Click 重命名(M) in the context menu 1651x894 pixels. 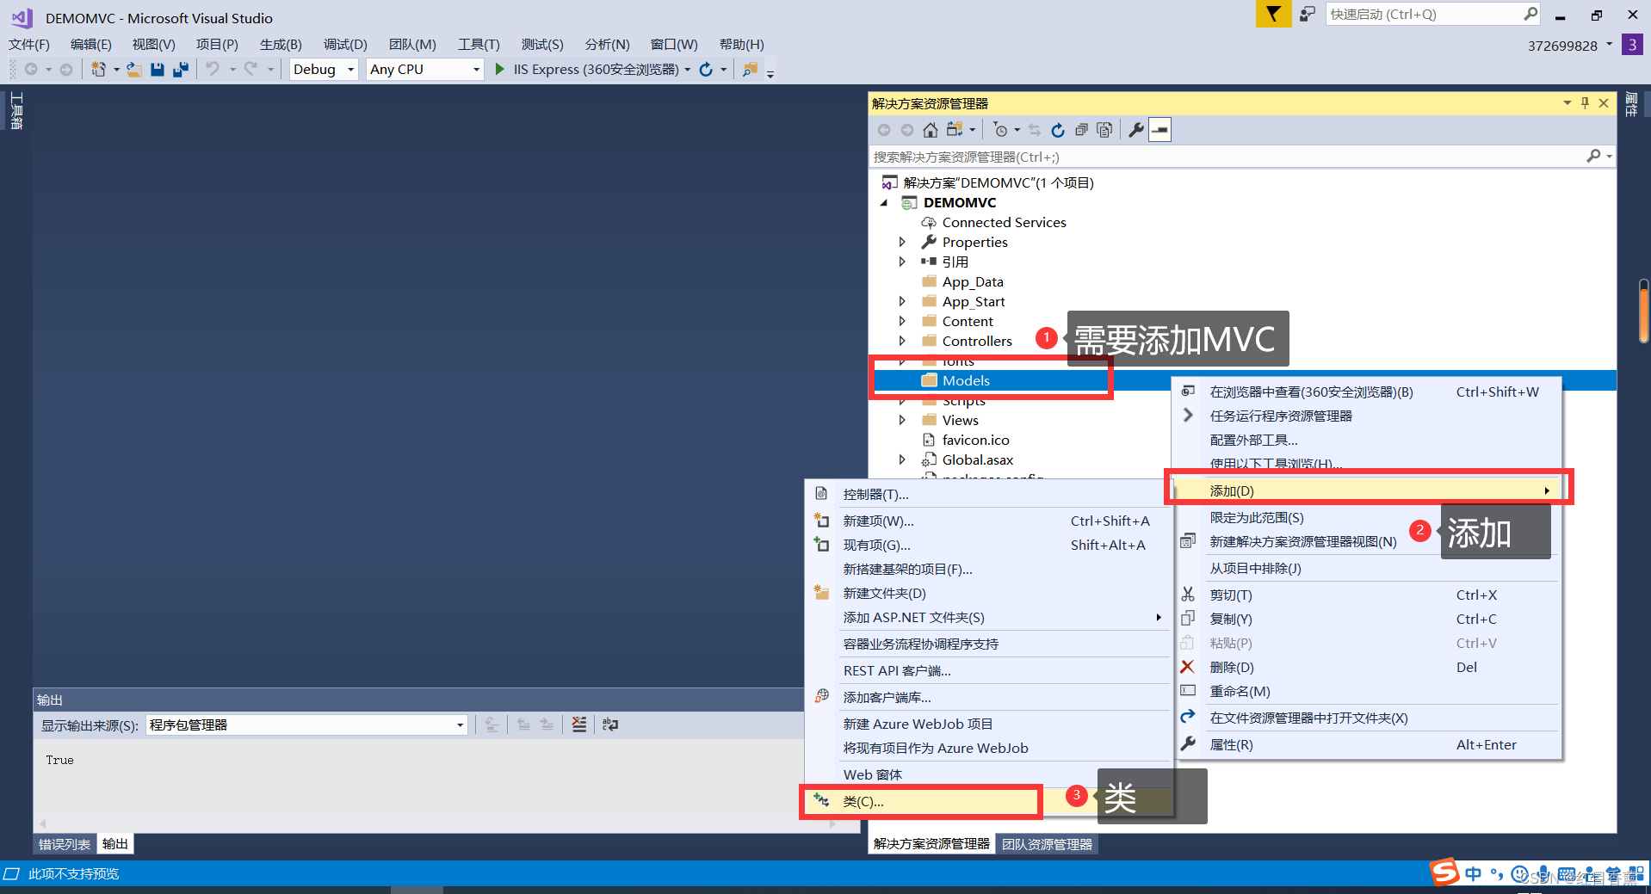(1368, 691)
